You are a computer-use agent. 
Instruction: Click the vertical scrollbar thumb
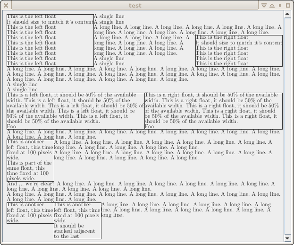click(287, 126)
